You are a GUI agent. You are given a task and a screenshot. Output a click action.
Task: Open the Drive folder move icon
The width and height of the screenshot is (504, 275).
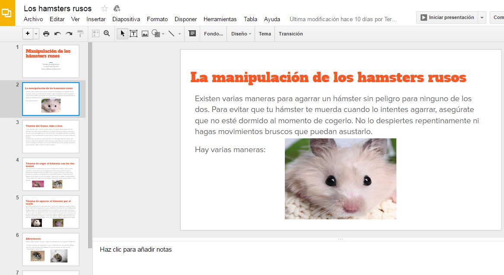pyautogui.click(x=117, y=8)
